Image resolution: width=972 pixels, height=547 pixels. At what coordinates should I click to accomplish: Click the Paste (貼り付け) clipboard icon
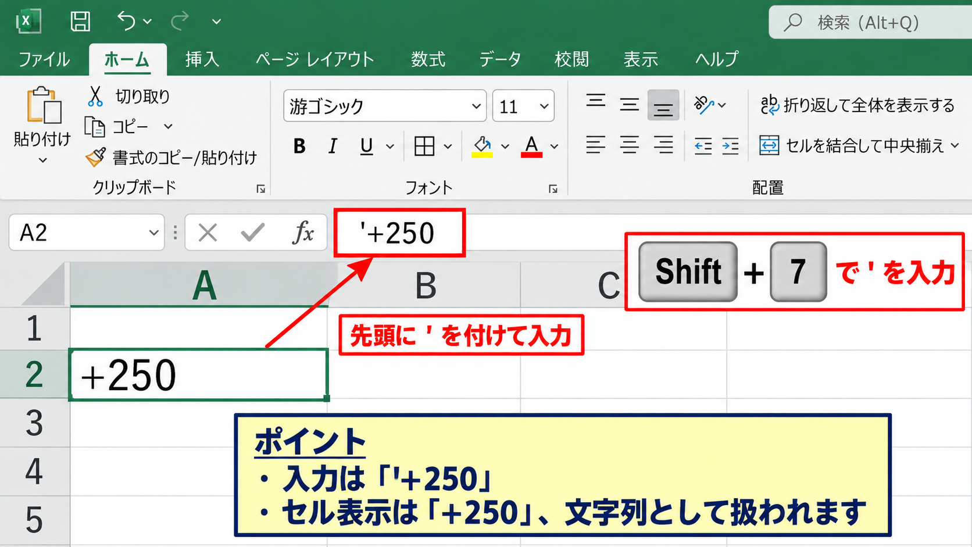[x=44, y=106]
